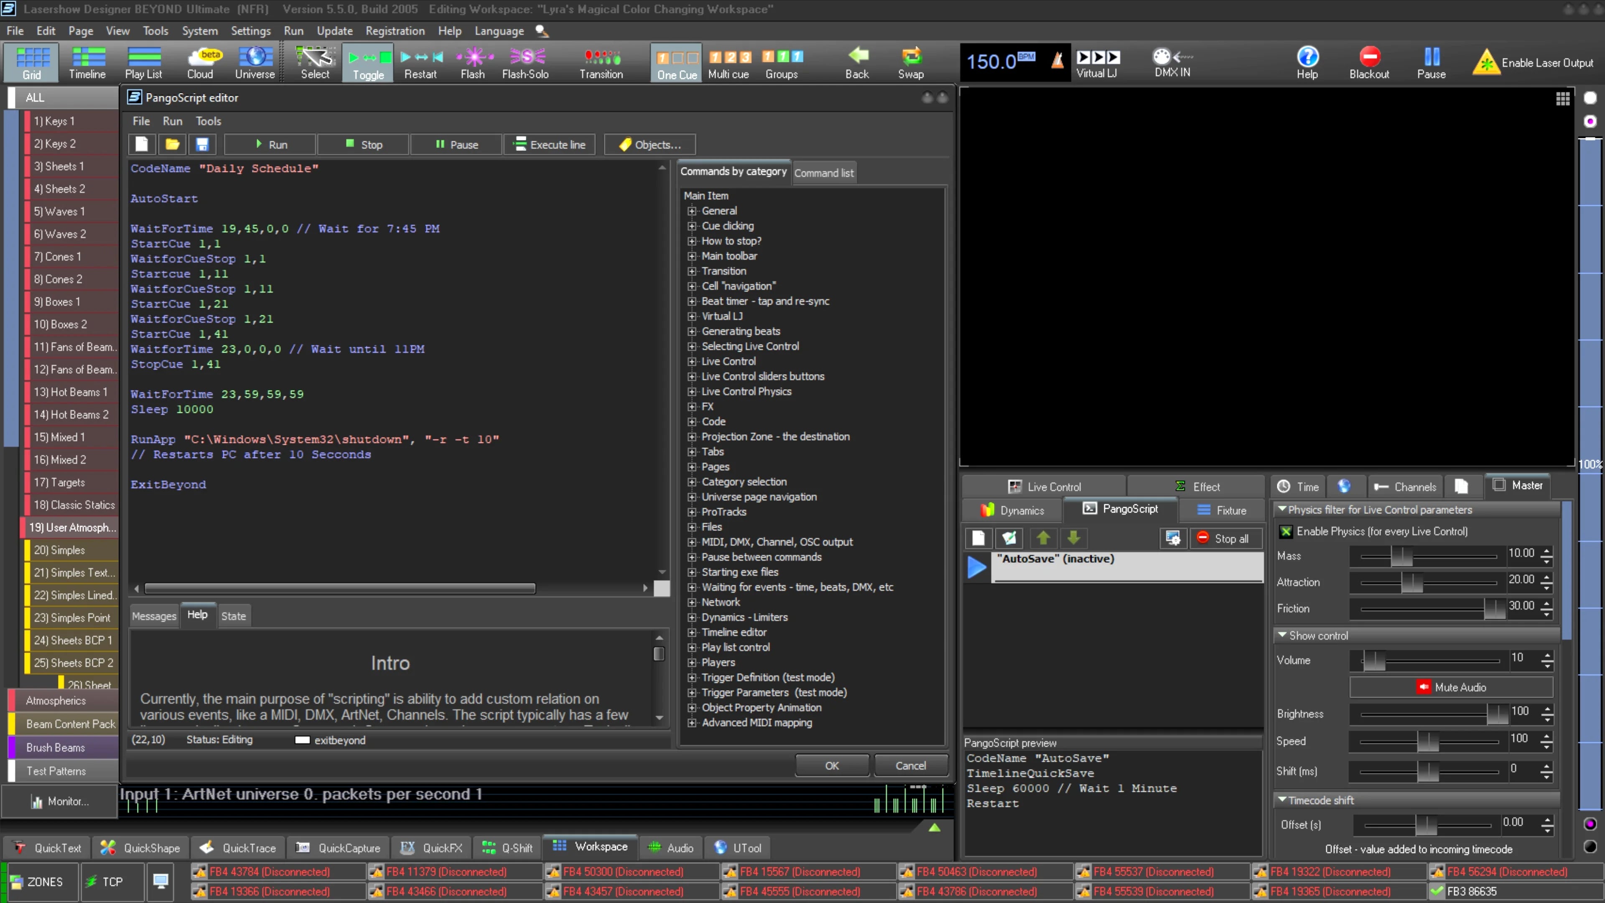Adjust the Brightness slider
1605x903 pixels.
(1497, 714)
